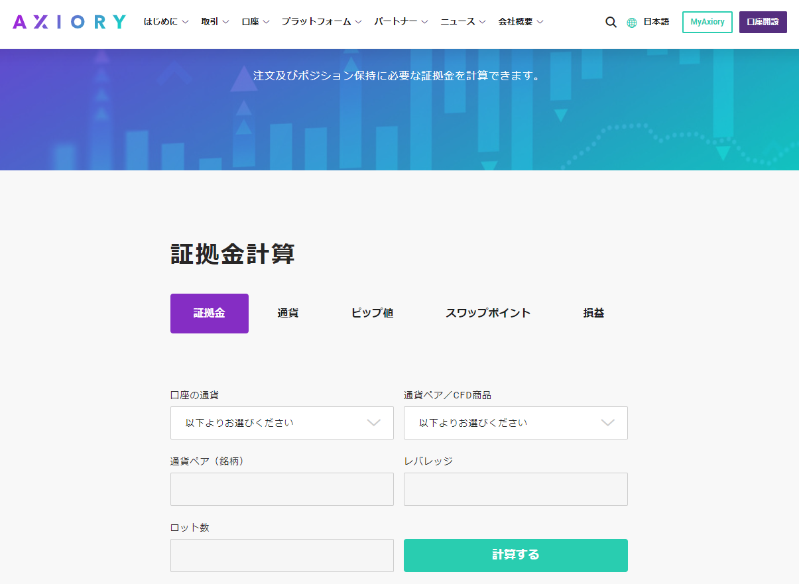This screenshot has width=799, height=584.
Task: Expand the はじめに menu chevron
Action: pos(184,21)
